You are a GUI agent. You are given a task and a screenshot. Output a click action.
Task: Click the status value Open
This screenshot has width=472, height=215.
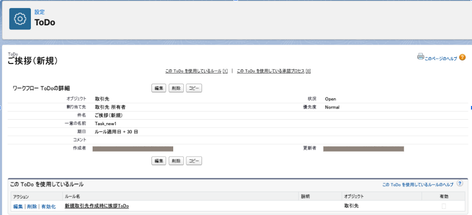[331, 99]
